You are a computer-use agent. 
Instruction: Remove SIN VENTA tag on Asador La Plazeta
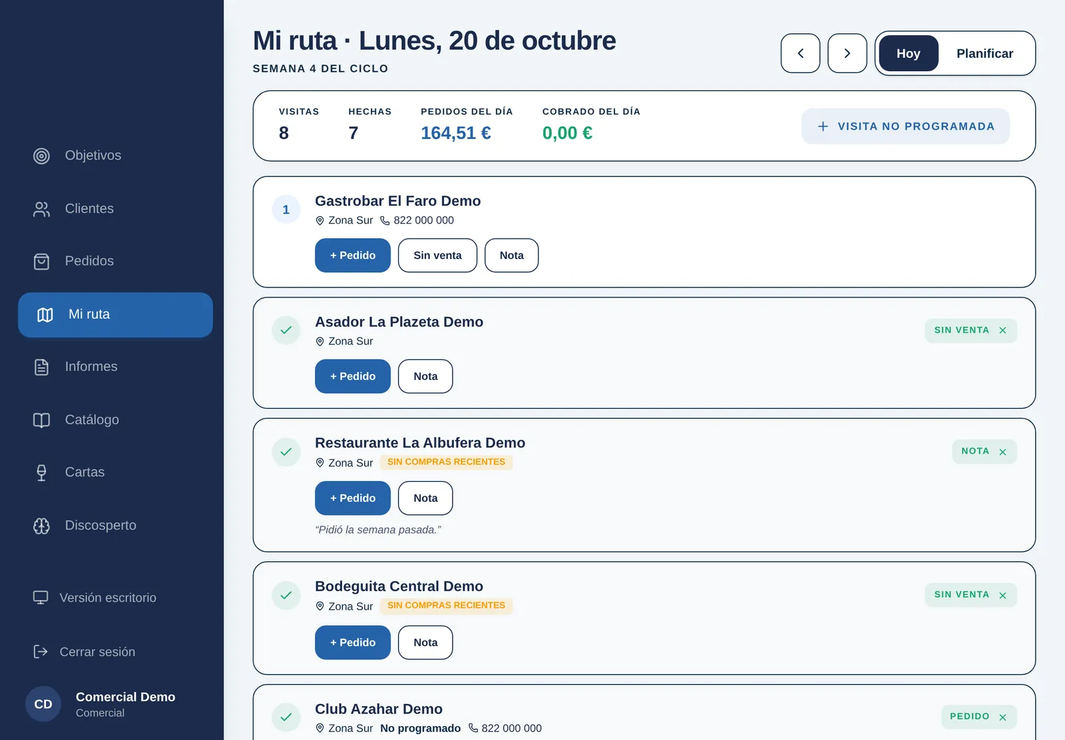(x=1002, y=331)
